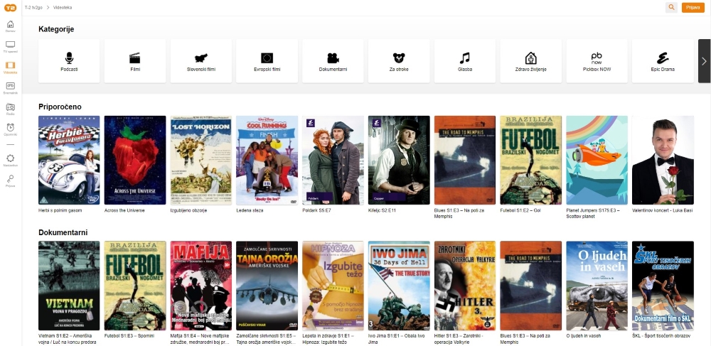Click 'O ljudeh in vaseh' title text
Screen dimensions: 711x346
pos(582,336)
